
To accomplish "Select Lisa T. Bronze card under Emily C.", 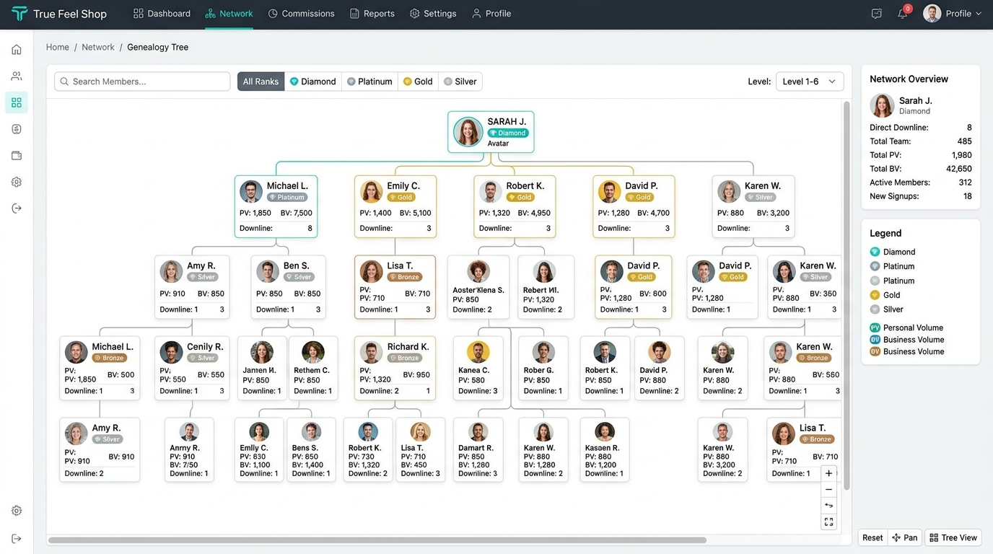I will [395, 286].
